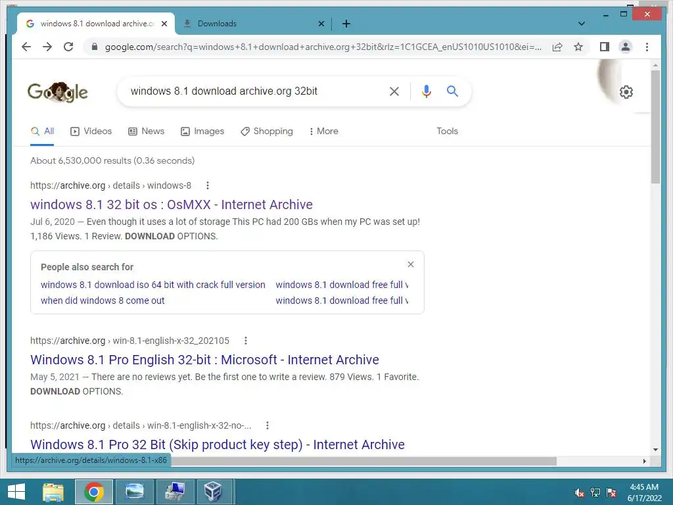Share this page from the address bar
This screenshot has height=505, width=673.
point(557,47)
